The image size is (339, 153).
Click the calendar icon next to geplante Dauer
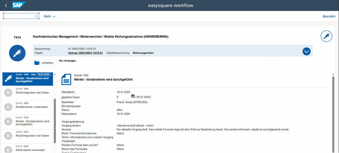[x=133, y=97]
